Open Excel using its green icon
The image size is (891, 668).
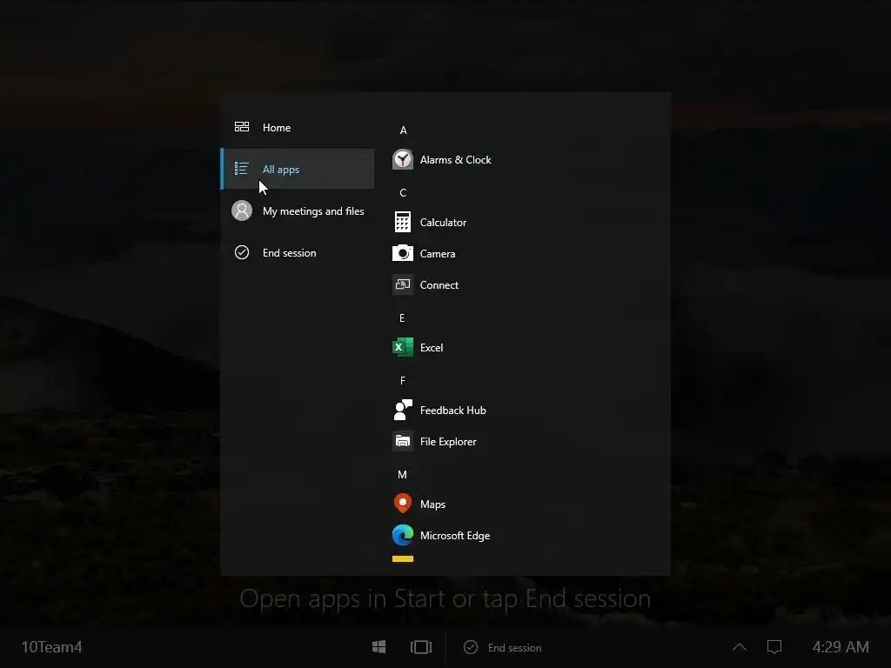point(403,347)
